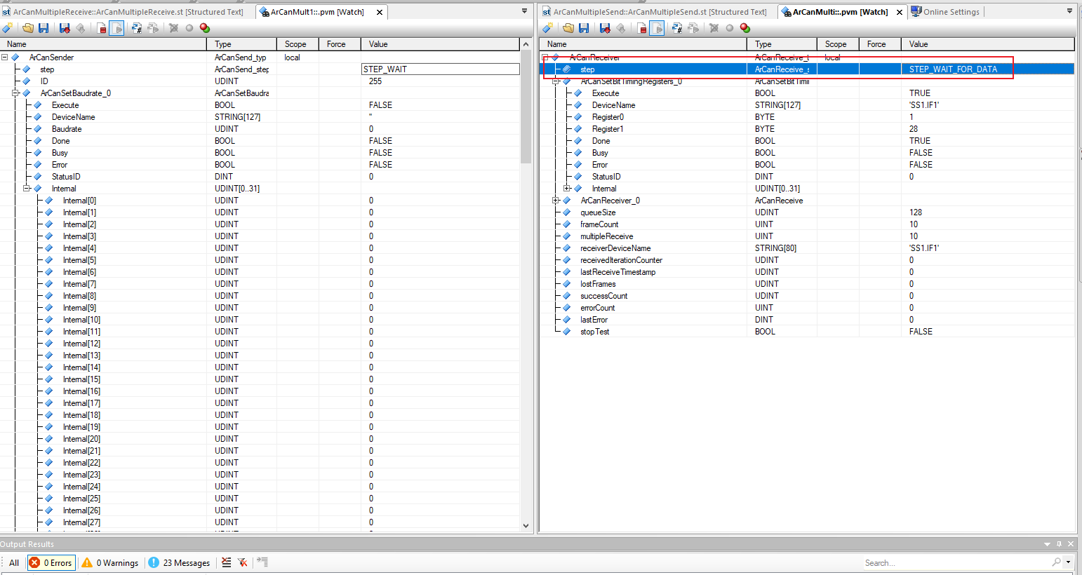Click left watch scrollbar down arrow
1082x575 pixels.
pyautogui.click(x=526, y=525)
